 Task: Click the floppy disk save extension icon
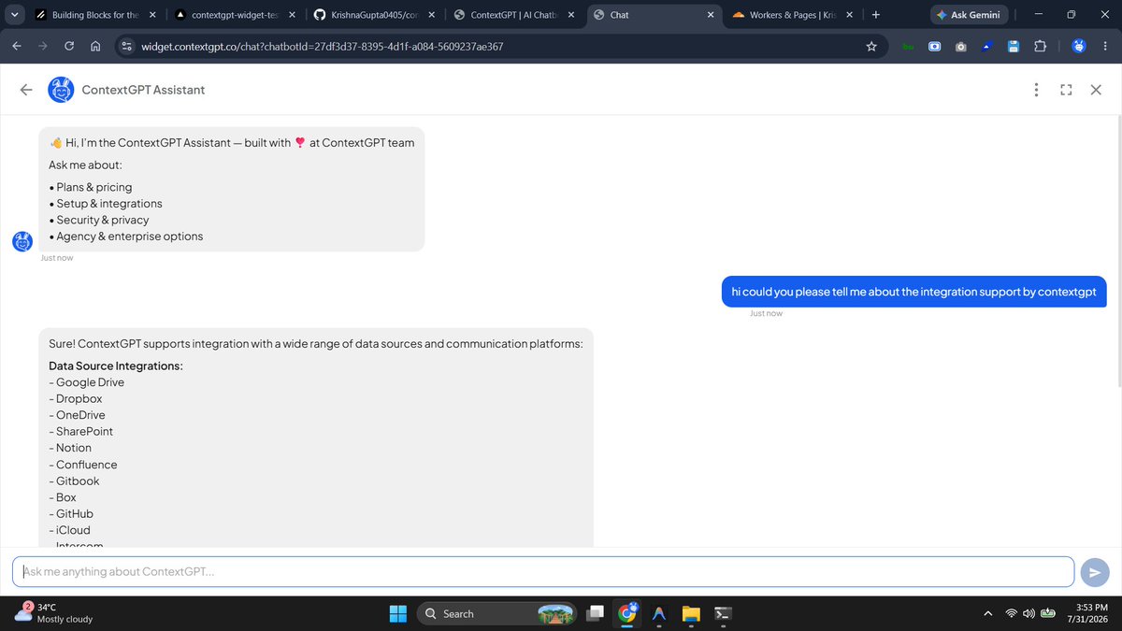1014,46
